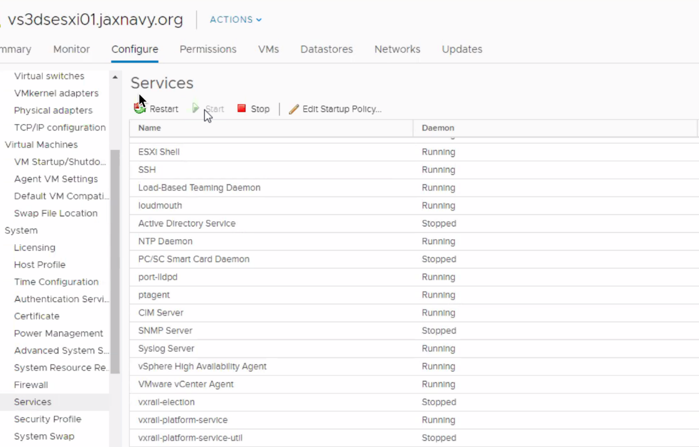Viewport: 699px width, 447px height.
Task: Click Running status of SSH
Action: pyautogui.click(x=438, y=170)
